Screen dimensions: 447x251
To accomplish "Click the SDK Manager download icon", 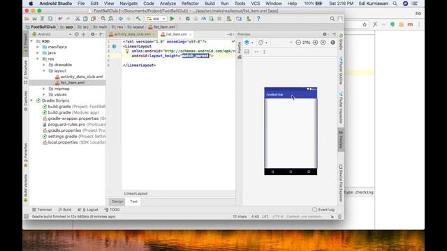I will coord(249,19).
